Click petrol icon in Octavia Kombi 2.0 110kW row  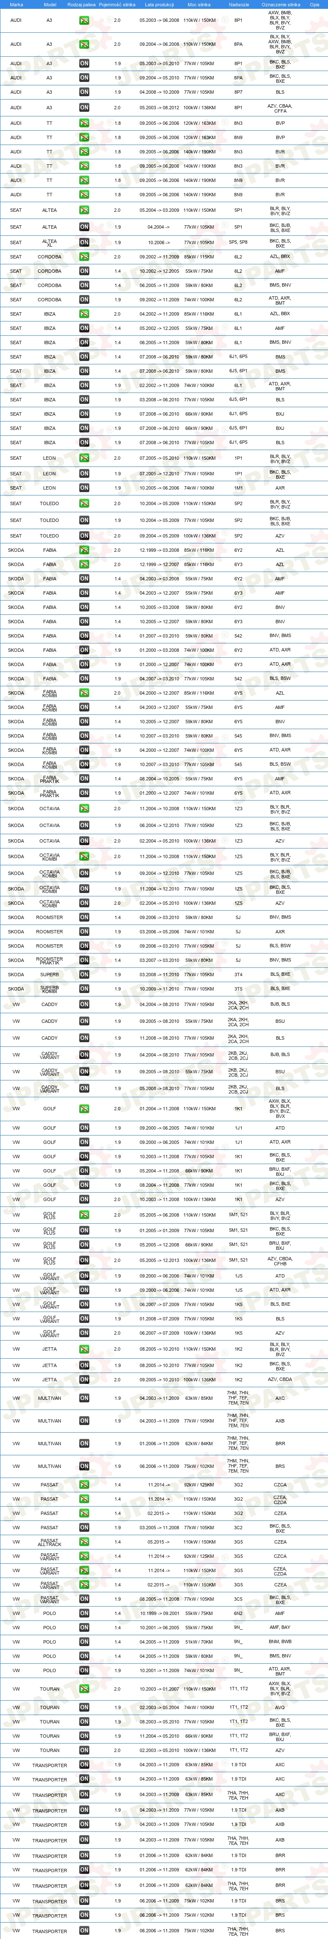point(84,856)
